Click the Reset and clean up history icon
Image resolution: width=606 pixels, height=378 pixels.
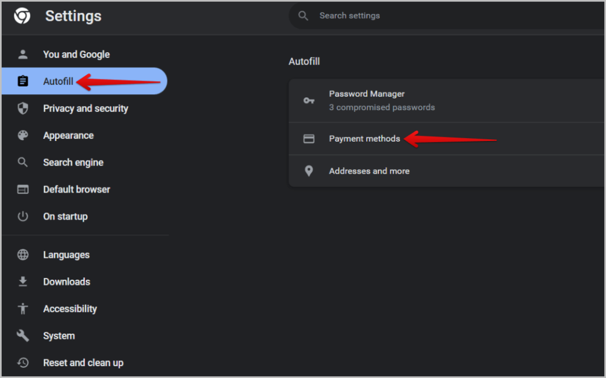pyautogui.click(x=23, y=363)
